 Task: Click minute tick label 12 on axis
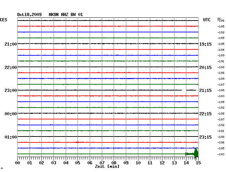162,163
